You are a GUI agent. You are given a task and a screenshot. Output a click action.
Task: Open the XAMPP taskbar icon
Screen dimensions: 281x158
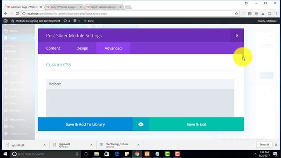click(x=147, y=154)
